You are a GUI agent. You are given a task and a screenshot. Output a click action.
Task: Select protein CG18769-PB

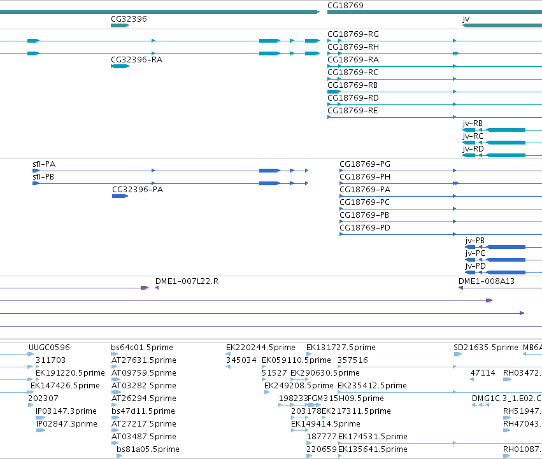364,215
